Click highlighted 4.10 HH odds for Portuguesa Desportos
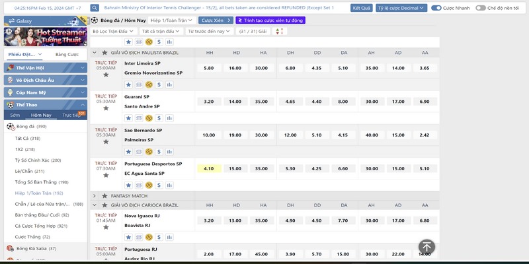The width and height of the screenshot is (529, 264). pos(209,169)
